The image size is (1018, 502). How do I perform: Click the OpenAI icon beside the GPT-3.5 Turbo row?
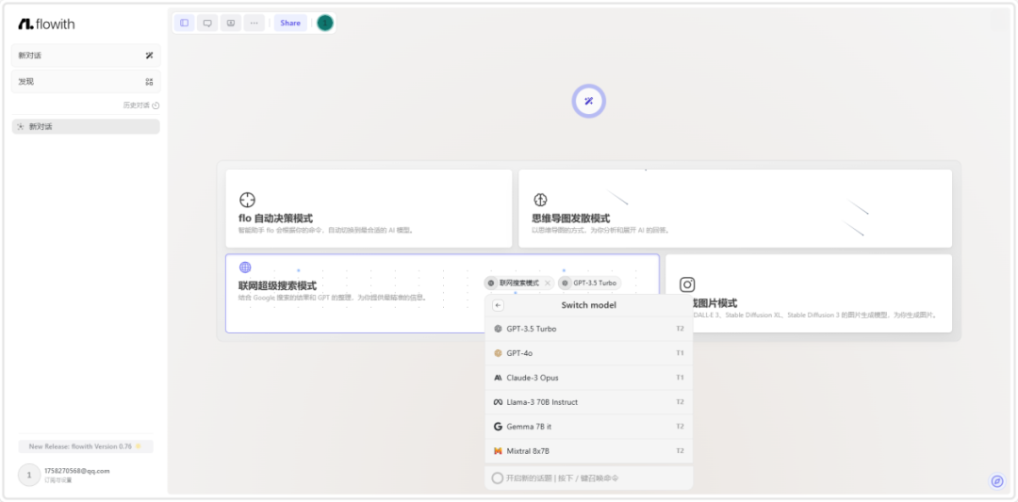[x=498, y=329]
